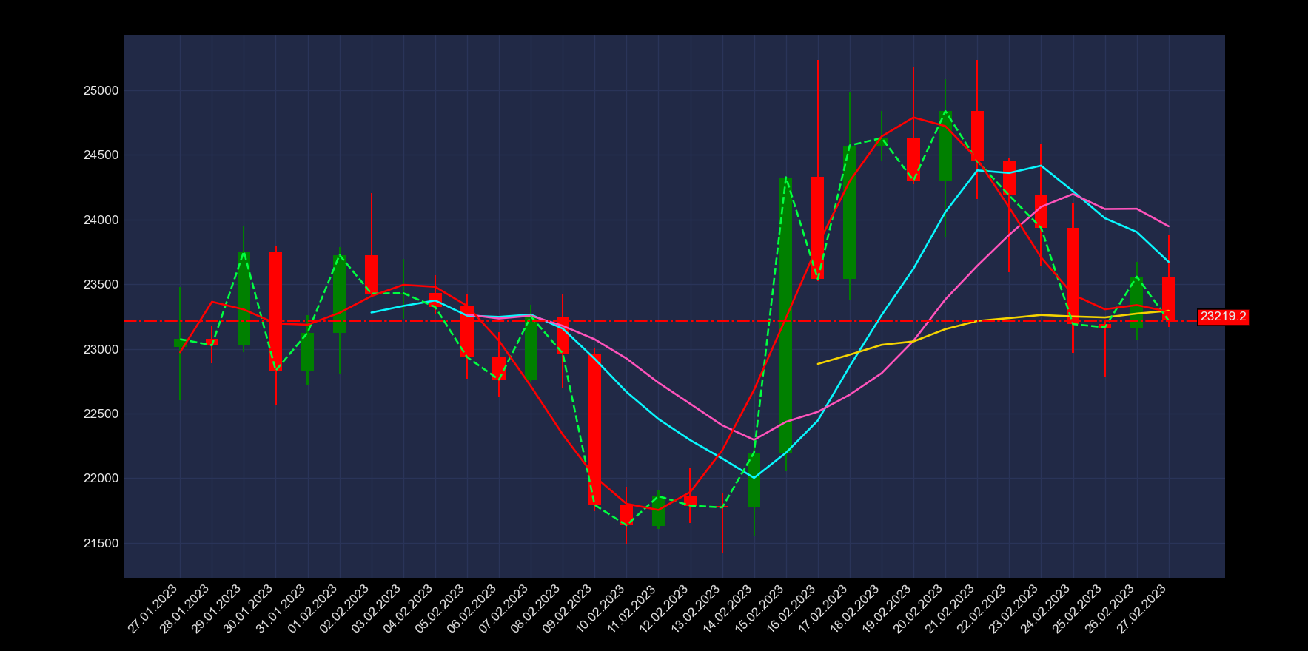Image resolution: width=1308 pixels, height=651 pixels.
Task: Click the 24000 y-axis price label
Action: tap(102, 220)
